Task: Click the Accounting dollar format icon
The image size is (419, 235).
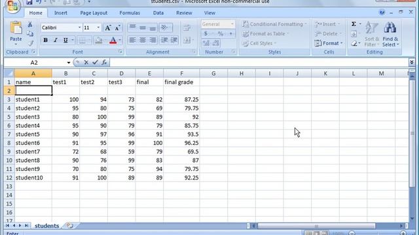Action: pos(206,34)
